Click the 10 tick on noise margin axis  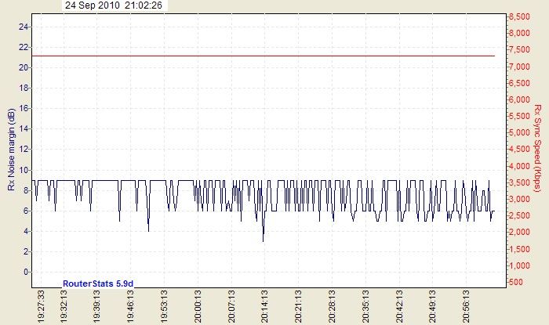pyautogui.click(x=23, y=170)
